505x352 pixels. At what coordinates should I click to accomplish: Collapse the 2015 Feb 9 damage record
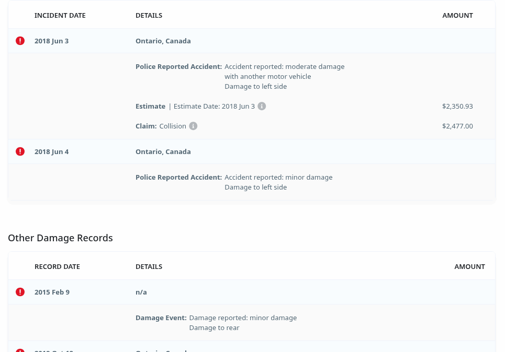click(x=52, y=292)
